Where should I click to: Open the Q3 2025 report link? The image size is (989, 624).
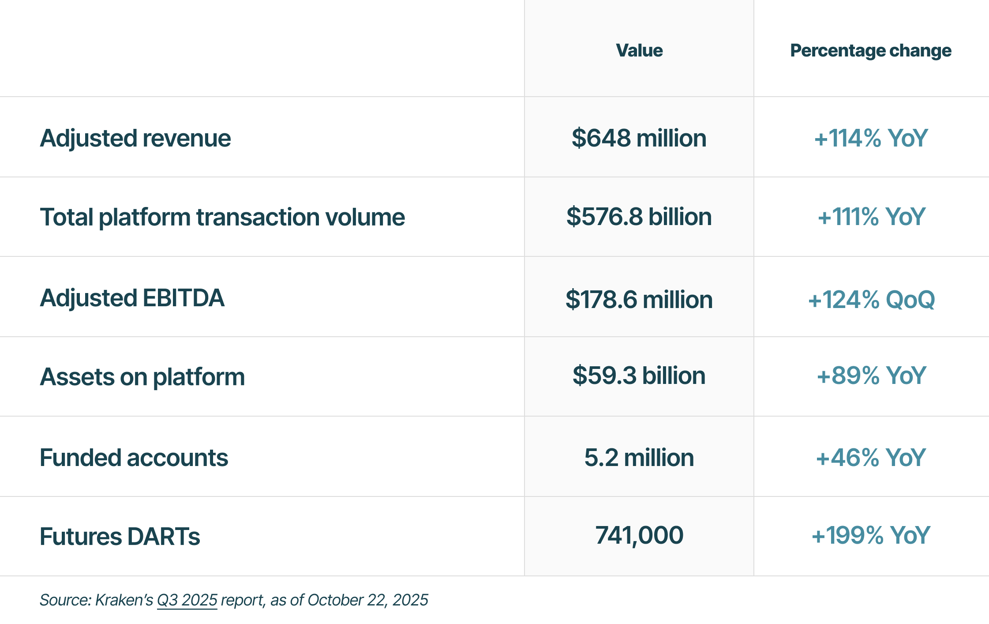pos(187,600)
